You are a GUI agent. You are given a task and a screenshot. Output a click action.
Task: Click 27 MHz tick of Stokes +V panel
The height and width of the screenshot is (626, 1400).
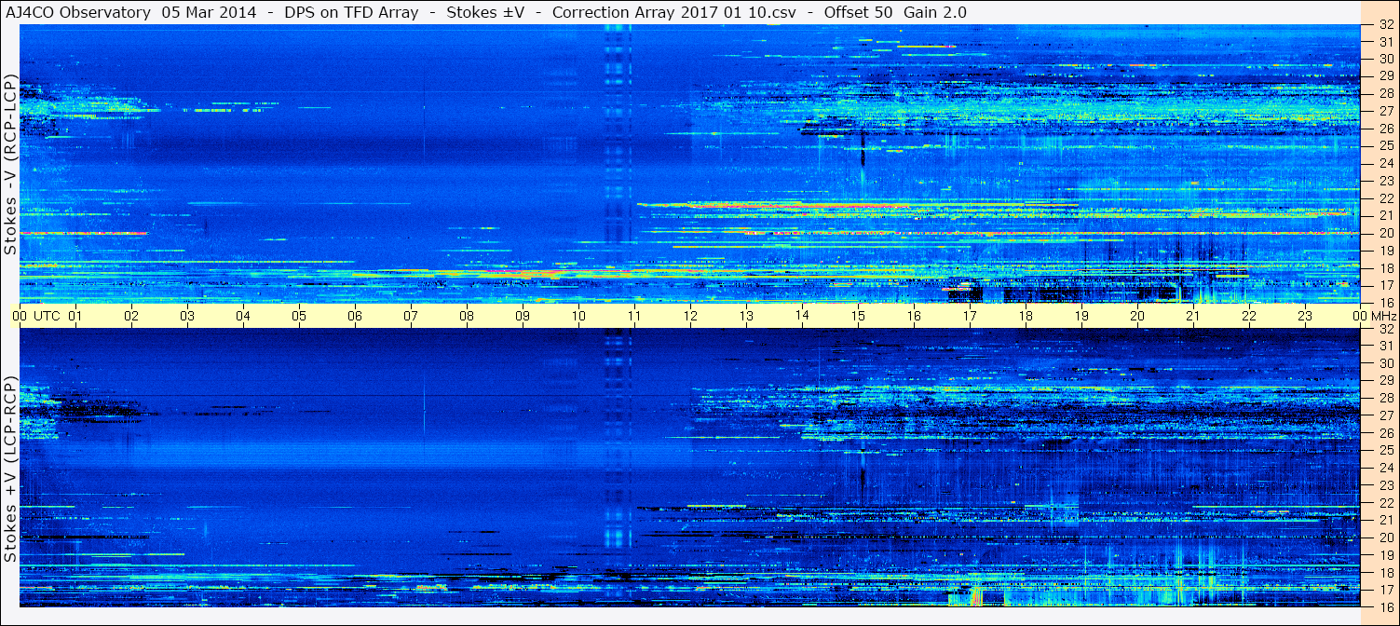click(x=1385, y=415)
